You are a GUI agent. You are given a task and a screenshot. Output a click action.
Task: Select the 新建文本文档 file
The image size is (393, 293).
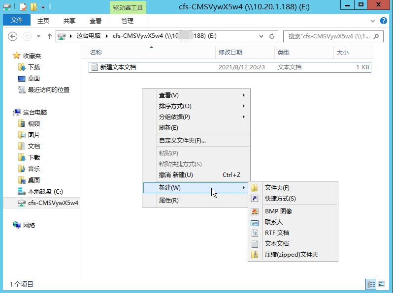click(x=230, y=67)
